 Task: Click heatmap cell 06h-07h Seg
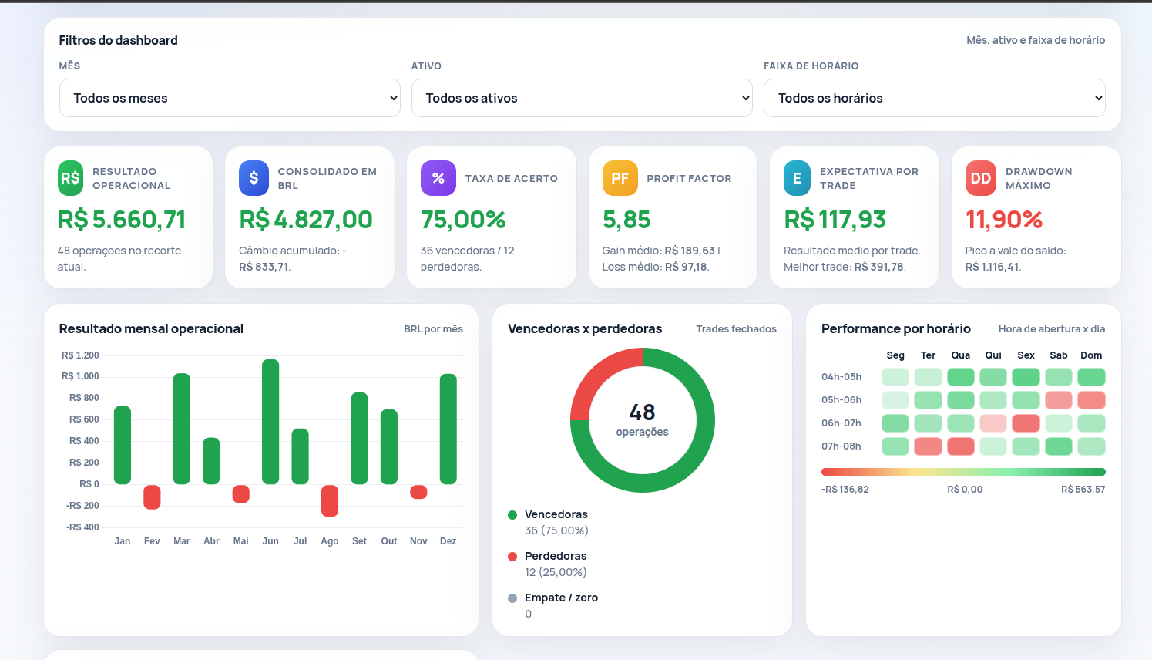click(x=895, y=423)
